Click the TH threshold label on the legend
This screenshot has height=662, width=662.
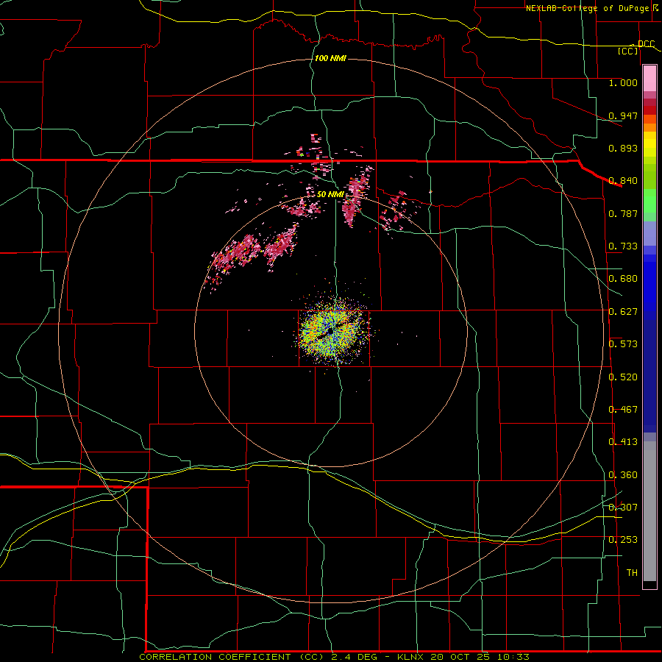[632, 573]
